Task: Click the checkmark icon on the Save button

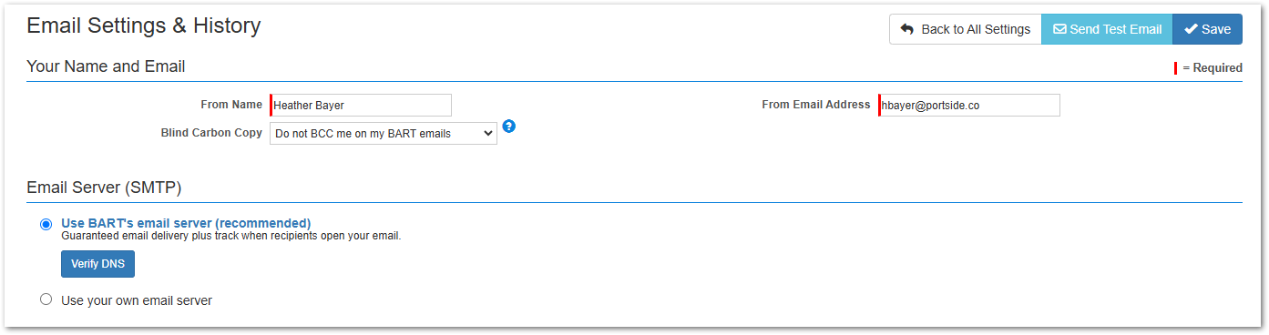Action: coord(1191,29)
